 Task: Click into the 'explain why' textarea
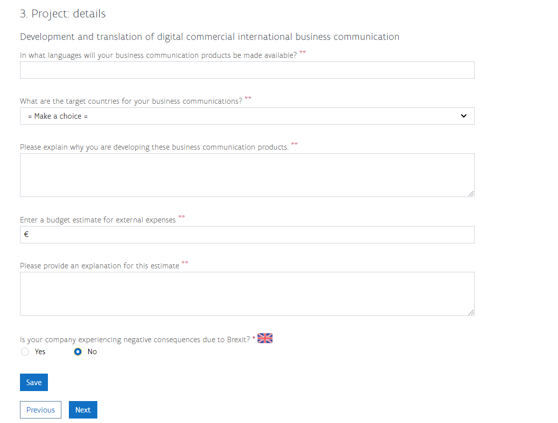[x=247, y=175]
